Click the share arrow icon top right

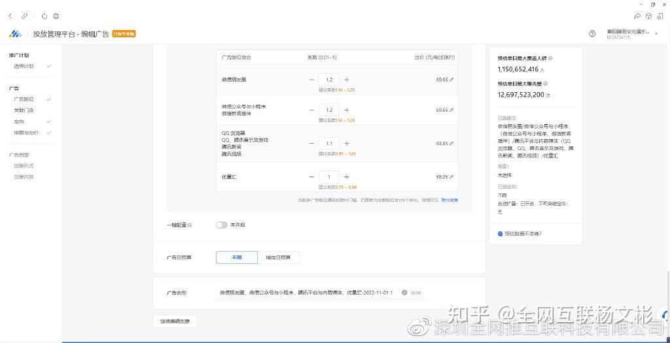pos(637,16)
